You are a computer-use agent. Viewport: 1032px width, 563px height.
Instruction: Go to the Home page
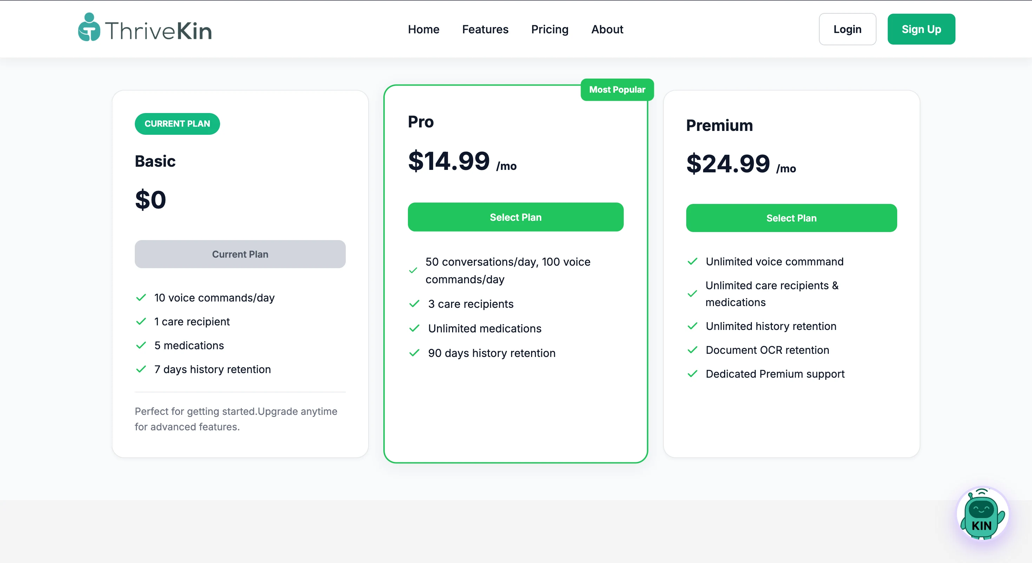[x=423, y=29]
